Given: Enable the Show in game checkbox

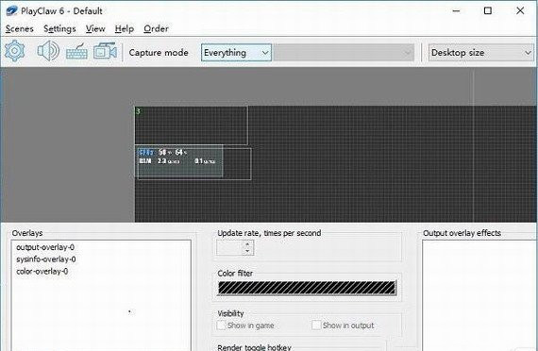Looking at the screenshot, I should pyautogui.click(x=221, y=325).
